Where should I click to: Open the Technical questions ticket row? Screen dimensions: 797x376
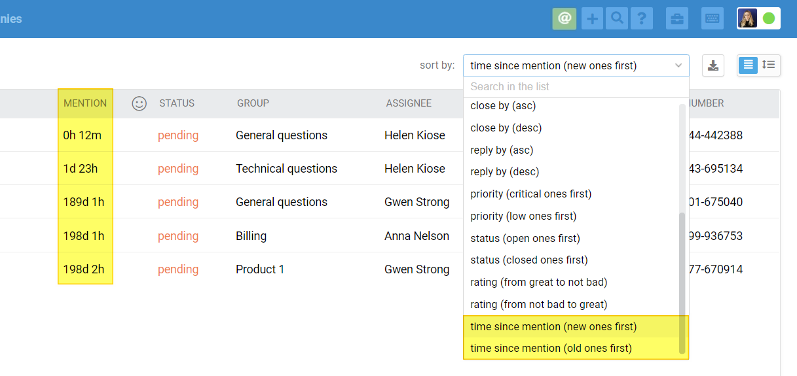pyautogui.click(x=286, y=169)
